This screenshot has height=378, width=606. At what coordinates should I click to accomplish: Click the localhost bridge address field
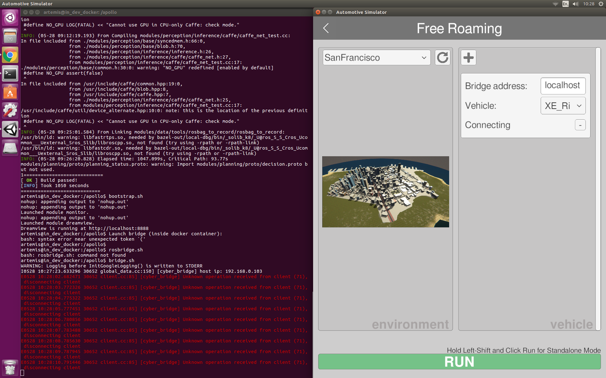click(563, 86)
